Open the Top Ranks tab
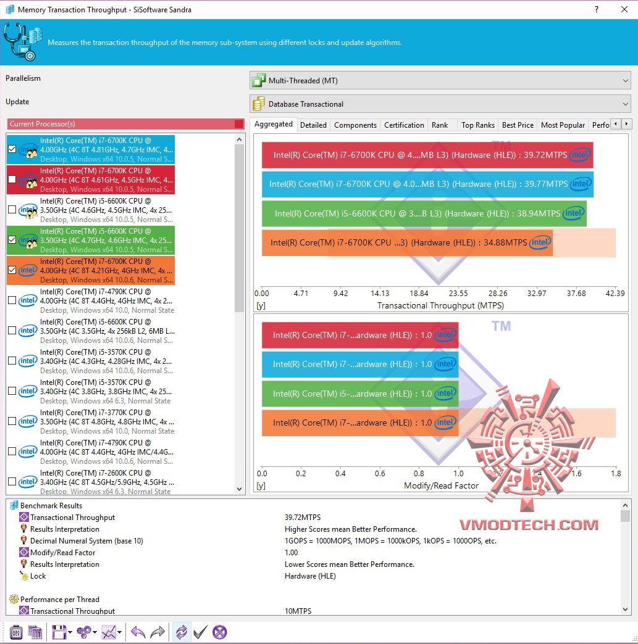 pos(477,125)
